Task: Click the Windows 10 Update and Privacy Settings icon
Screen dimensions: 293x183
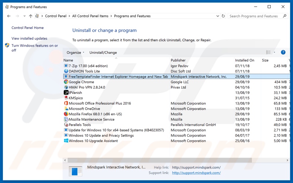Action: [x=66, y=135]
